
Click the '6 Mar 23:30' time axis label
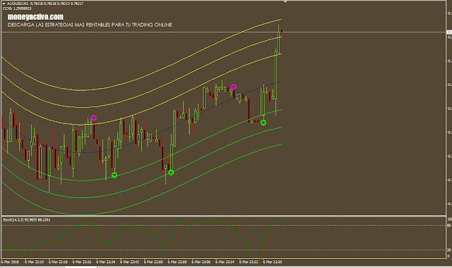(273, 262)
